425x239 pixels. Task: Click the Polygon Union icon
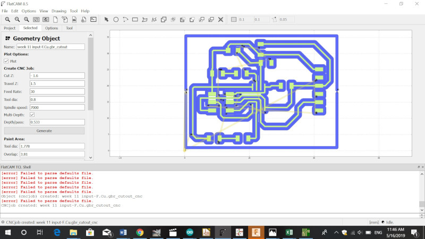click(x=164, y=20)
